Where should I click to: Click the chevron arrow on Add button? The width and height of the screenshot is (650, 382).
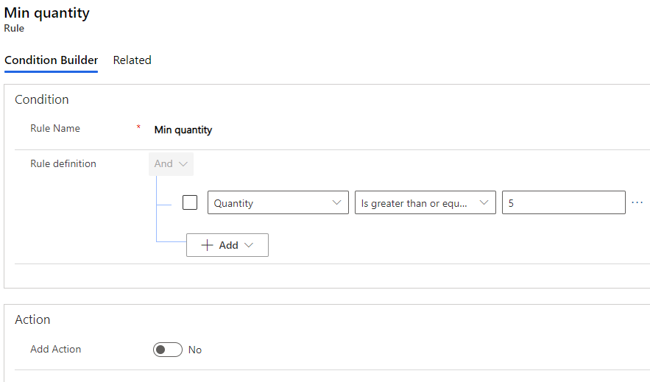[249, 245]
